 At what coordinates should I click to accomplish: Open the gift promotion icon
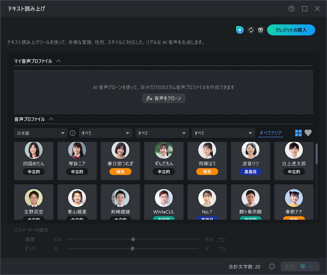point(261,30)
